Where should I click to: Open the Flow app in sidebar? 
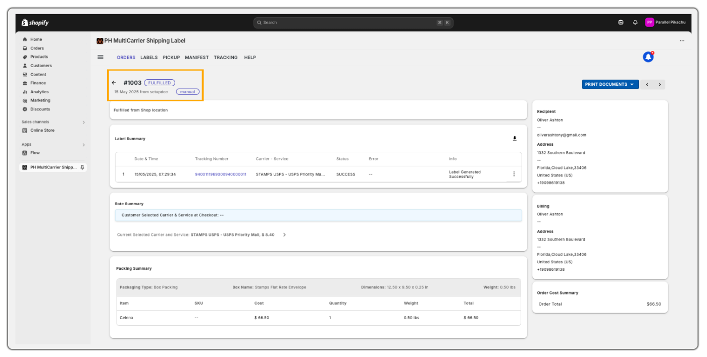coord(35,153)
